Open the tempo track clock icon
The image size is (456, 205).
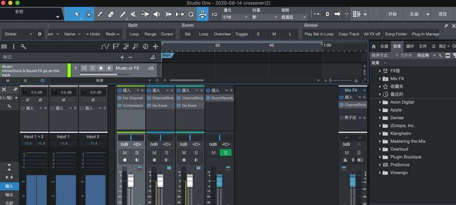[x=145, y=47]
